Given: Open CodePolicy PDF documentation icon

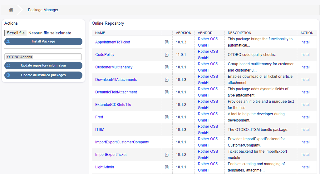Looking at the screenshot, I should 167,55.
